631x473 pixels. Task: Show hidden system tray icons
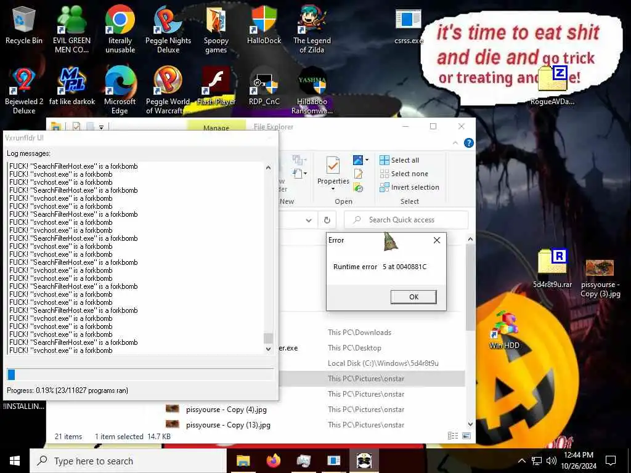(x=521, y=461)
